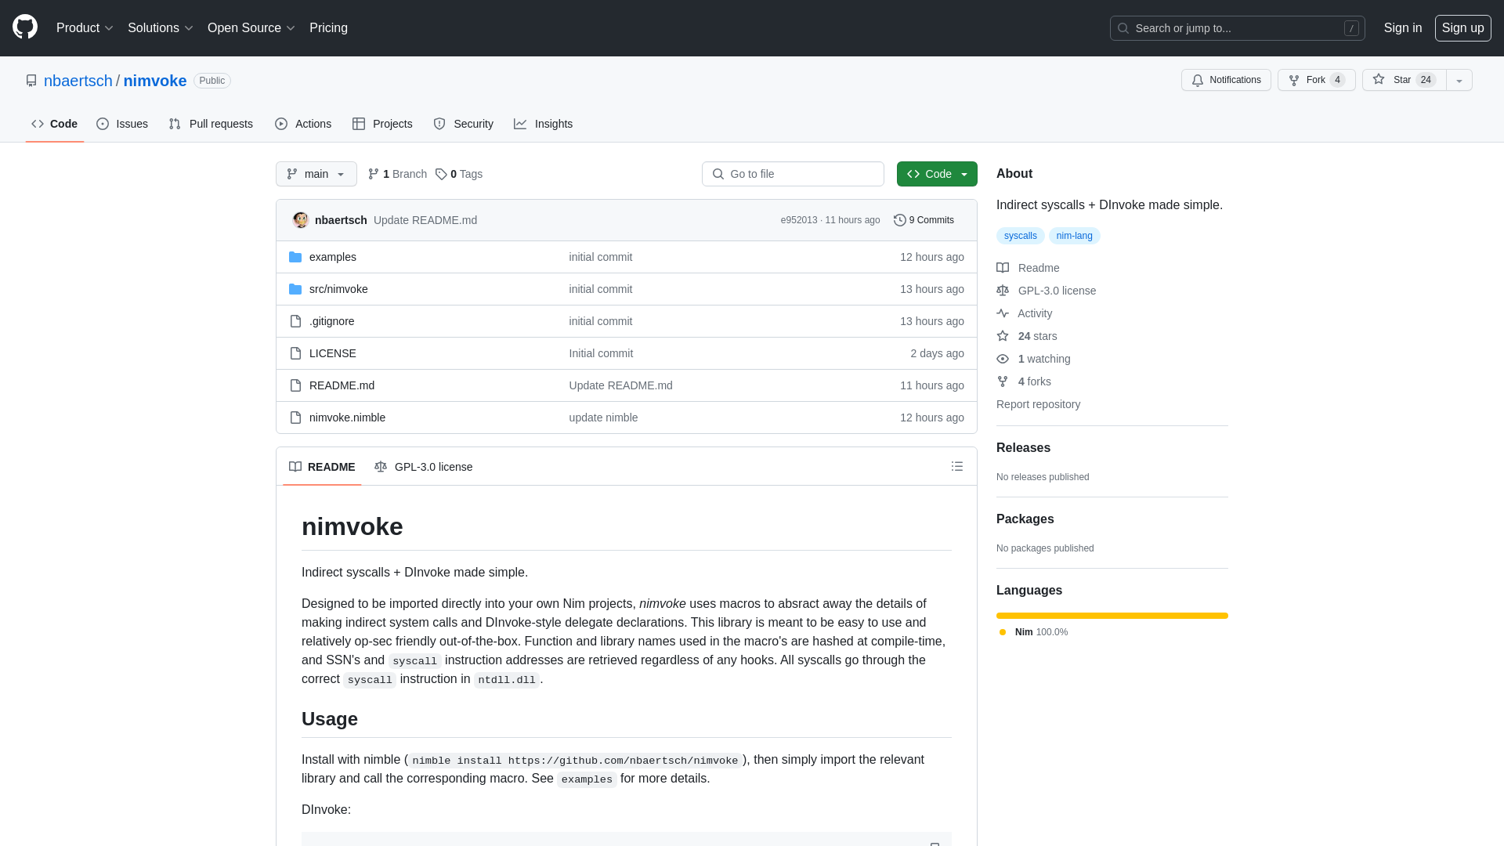Switch to the Issues tab
Image resolution: width=1504 pixels, height=846 pixels.
point(122,124)
